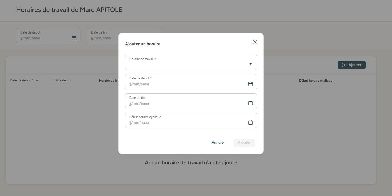Screen dimensions: 392x196
Task: Click the Horaire de travail field label
Action: click(141, 59)
